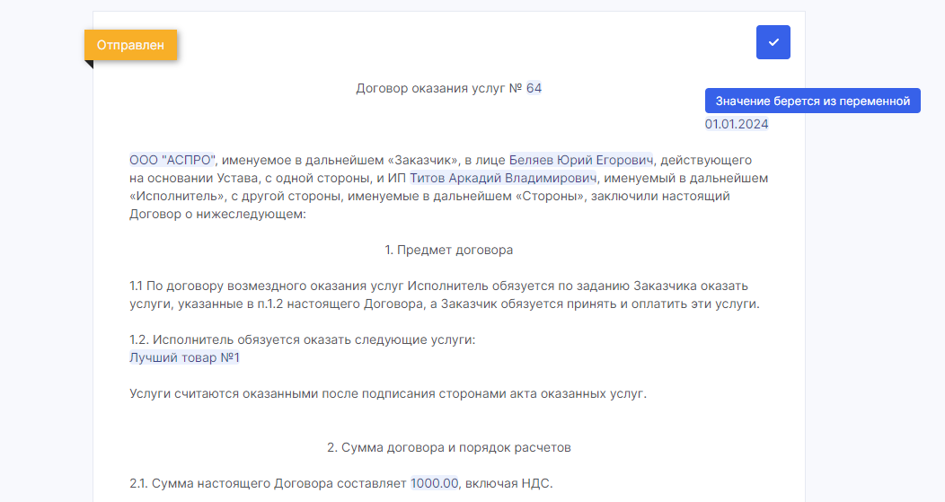
Task: Click the service variable Лучший товар №1
Action: [184, 358]
